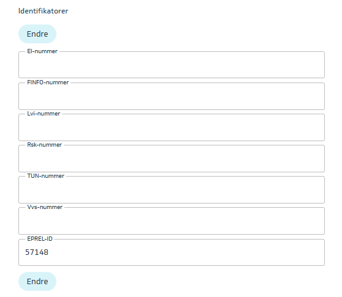Click the FINFO-nummer label text
Viewport: 342px width, 297px height.
click(x=48, y=82)
